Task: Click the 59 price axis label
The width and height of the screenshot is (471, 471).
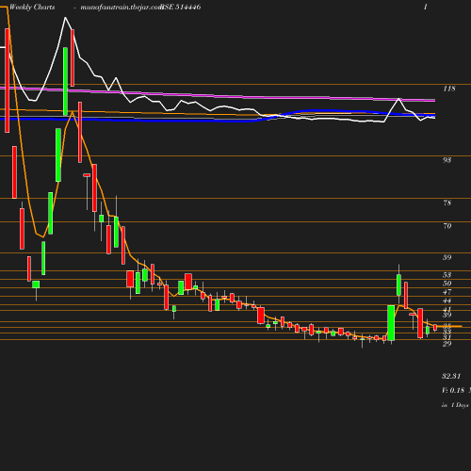Action: click(x=447, y=257)
